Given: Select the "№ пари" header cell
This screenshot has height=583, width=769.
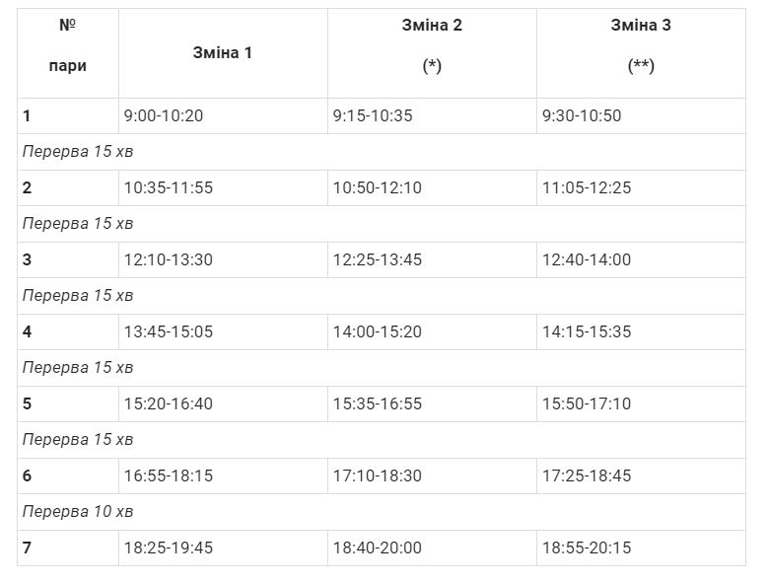Looking at the screenshot, I should tap(67, 46).
